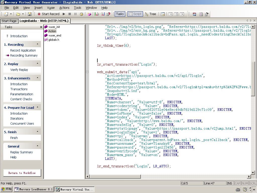Open Recording Summary task link
Screen dimensions: 257x193
(24, 56)
